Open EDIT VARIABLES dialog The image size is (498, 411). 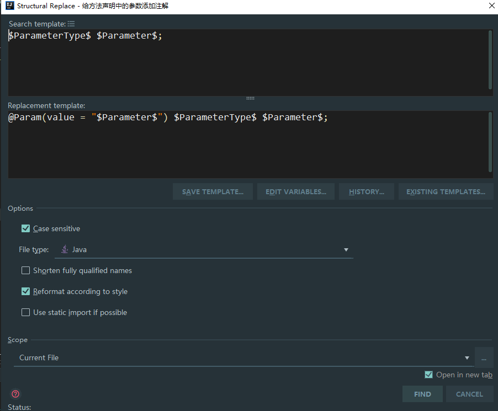296,191
